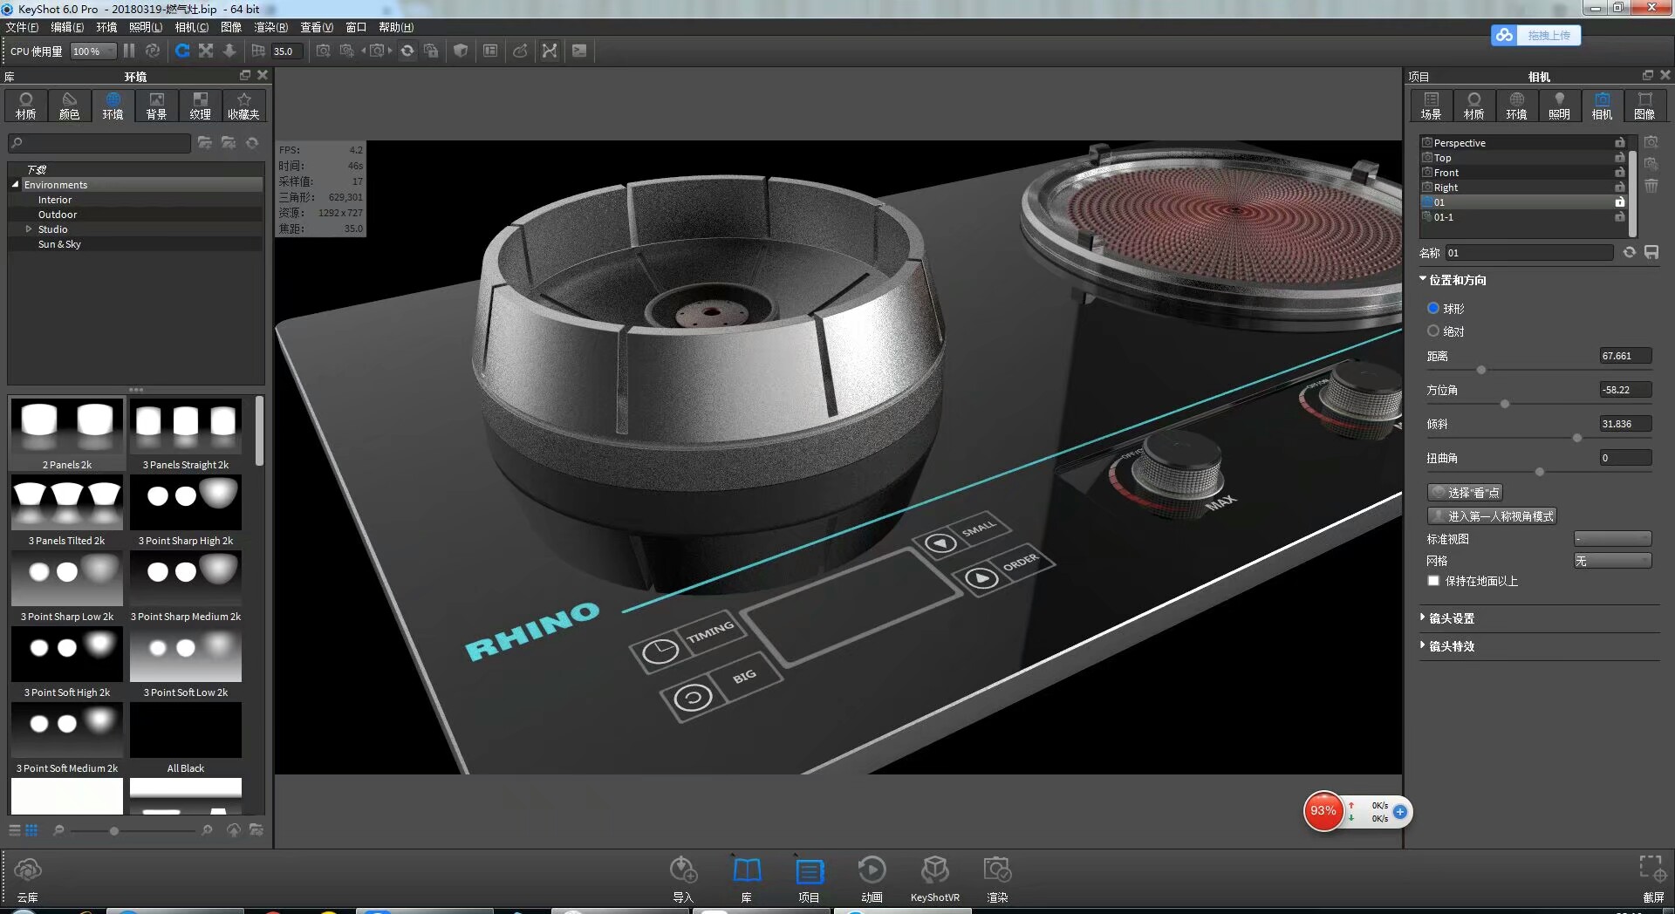The height and width of the screenshot is (914, 1675).
Task: Collapse the 位置和方向 section
Action: (x=1422, y=279)
